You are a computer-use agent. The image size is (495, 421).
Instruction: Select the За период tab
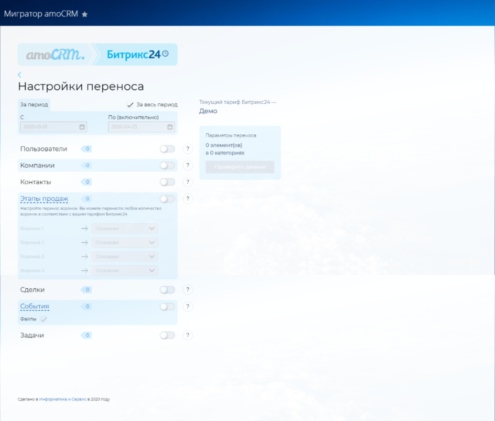[x=34, y=105]
